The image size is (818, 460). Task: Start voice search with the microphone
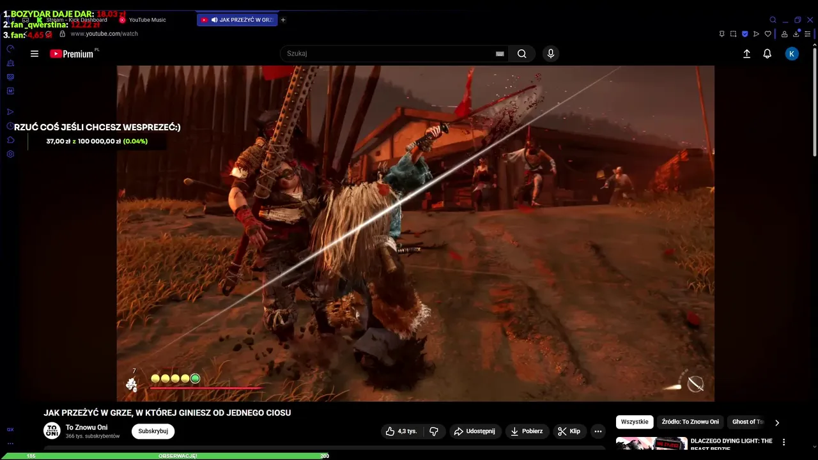pyautogui.click(x=551, y=54)
